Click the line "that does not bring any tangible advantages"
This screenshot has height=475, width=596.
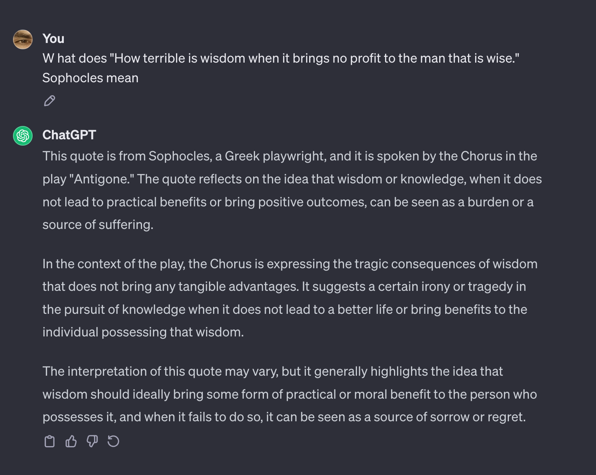(x=284, y=286)
